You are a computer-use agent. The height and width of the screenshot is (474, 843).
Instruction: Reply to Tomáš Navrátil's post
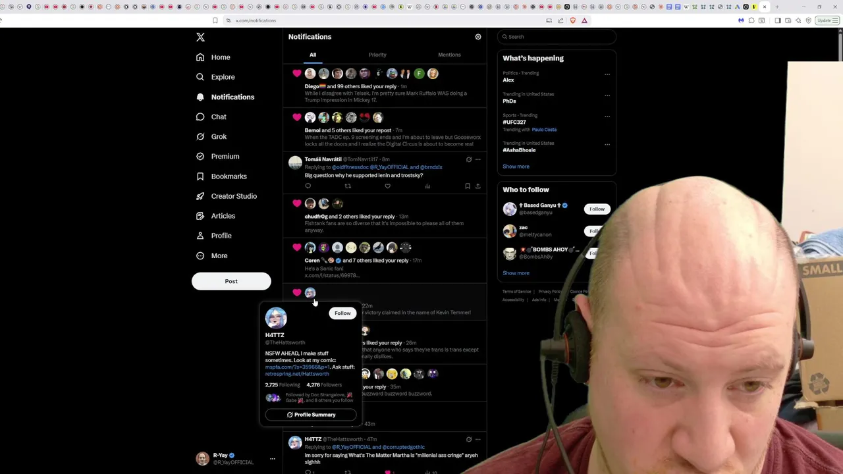click(308, 186)
